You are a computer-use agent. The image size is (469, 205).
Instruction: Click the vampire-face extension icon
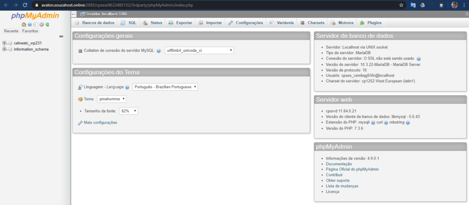[441, 5]
